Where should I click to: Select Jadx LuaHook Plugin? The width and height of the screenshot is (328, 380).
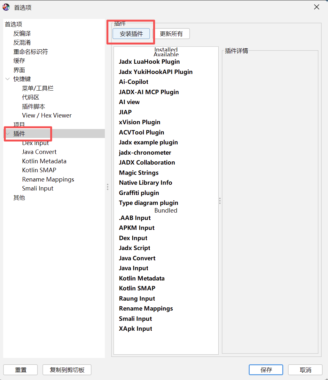[x=149, y=61]
